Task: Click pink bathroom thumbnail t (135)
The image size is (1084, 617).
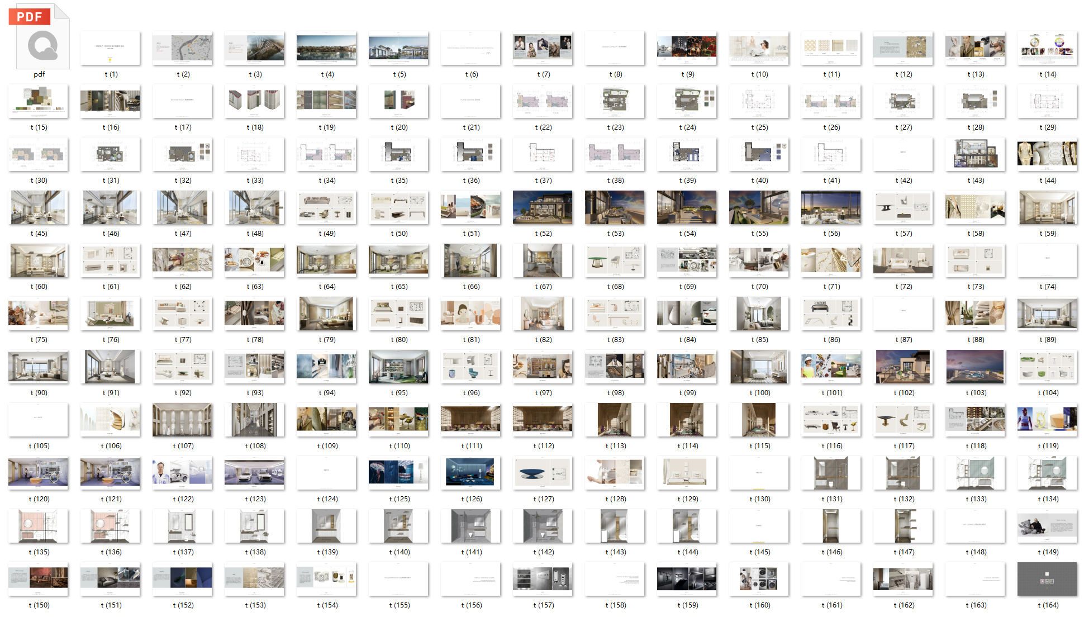Action: click(x=38, y=526)
